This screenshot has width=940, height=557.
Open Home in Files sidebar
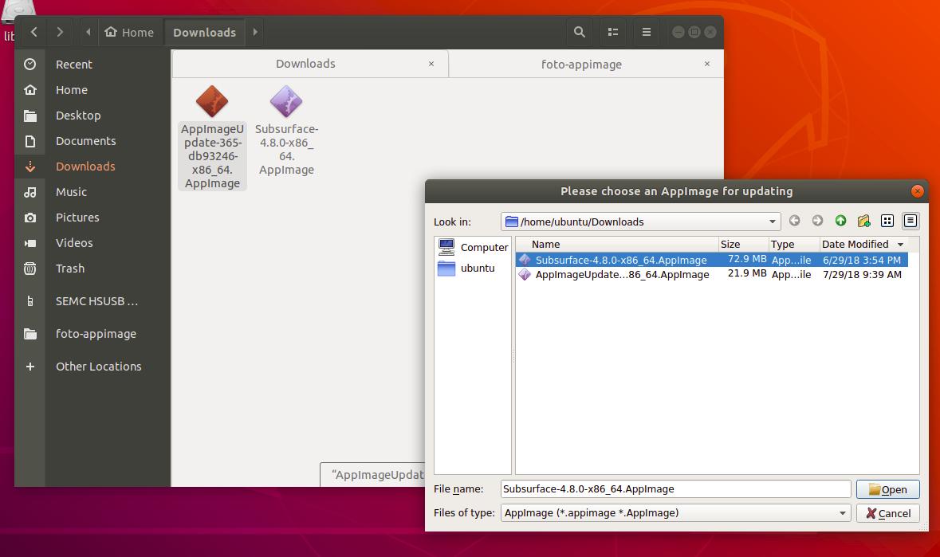tap(92, 90)
